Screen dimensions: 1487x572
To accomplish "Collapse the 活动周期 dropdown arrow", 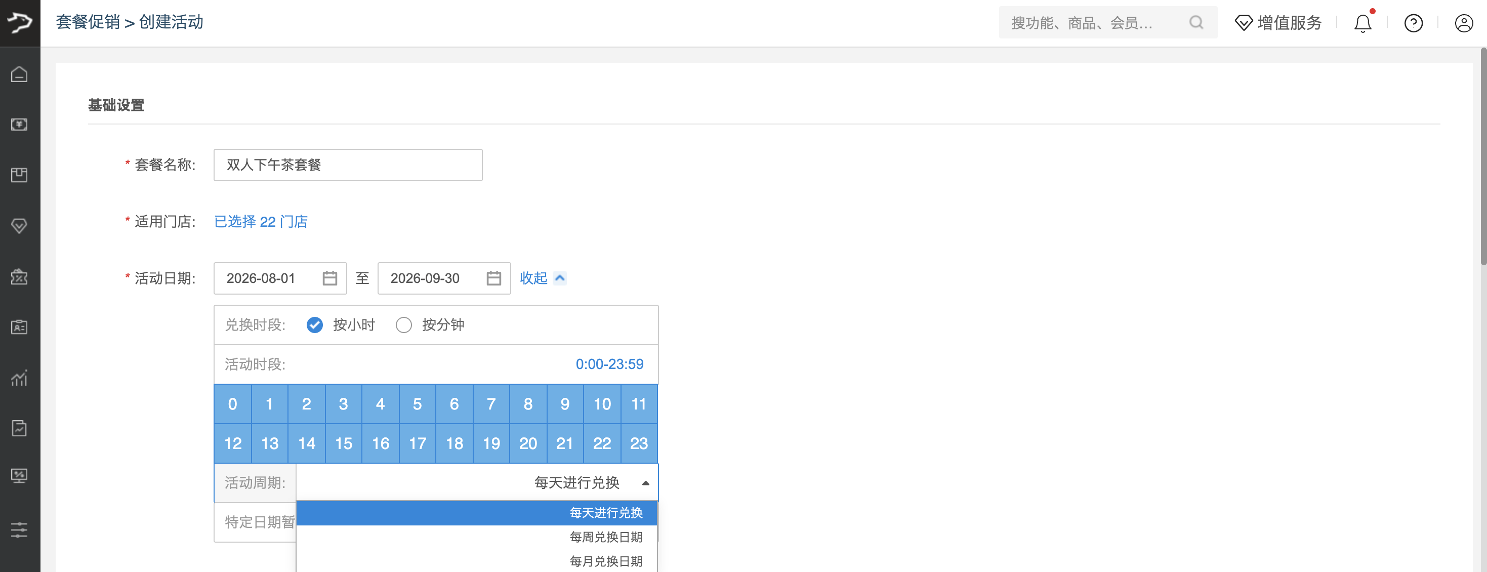I will point(645,482).
